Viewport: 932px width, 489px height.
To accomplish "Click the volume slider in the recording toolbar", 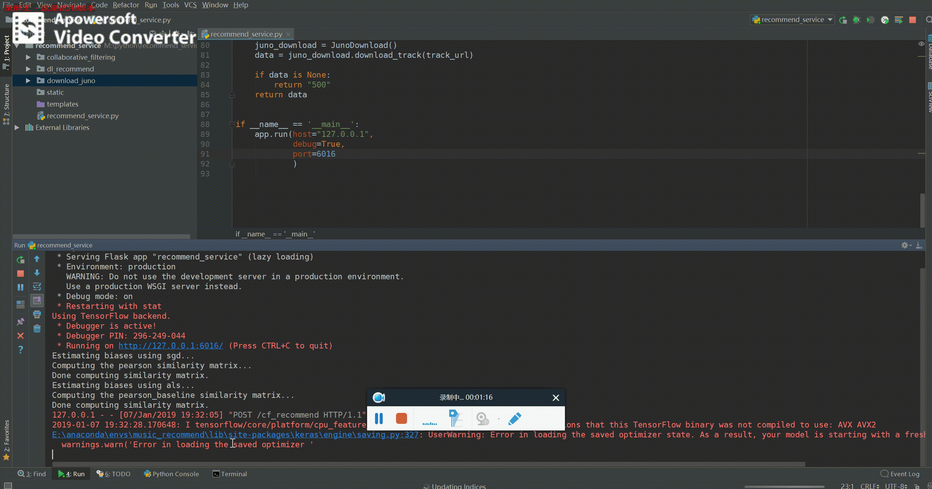I will pos(429,423).
